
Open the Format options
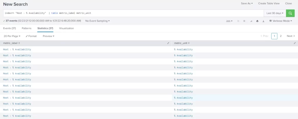tap(31, 36)
